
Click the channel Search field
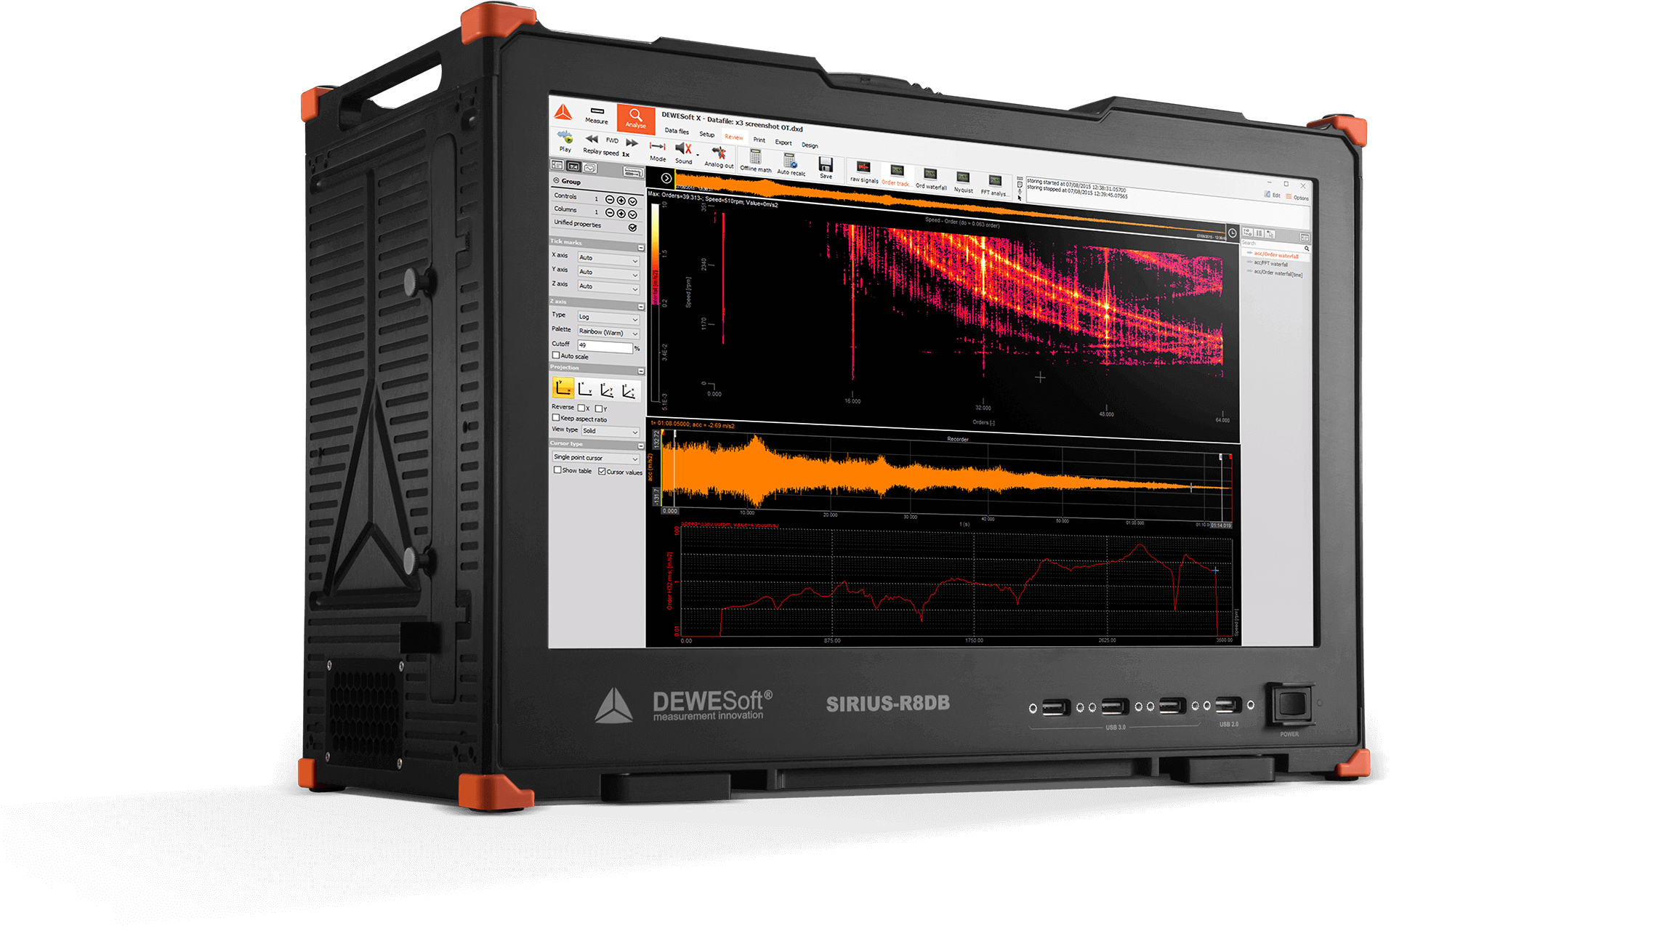tap(1275, 244)
